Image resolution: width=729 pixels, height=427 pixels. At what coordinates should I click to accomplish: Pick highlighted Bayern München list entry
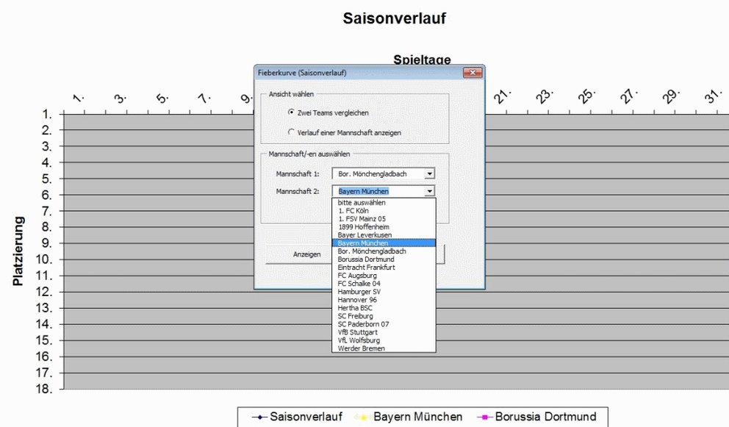pos(384,243)
